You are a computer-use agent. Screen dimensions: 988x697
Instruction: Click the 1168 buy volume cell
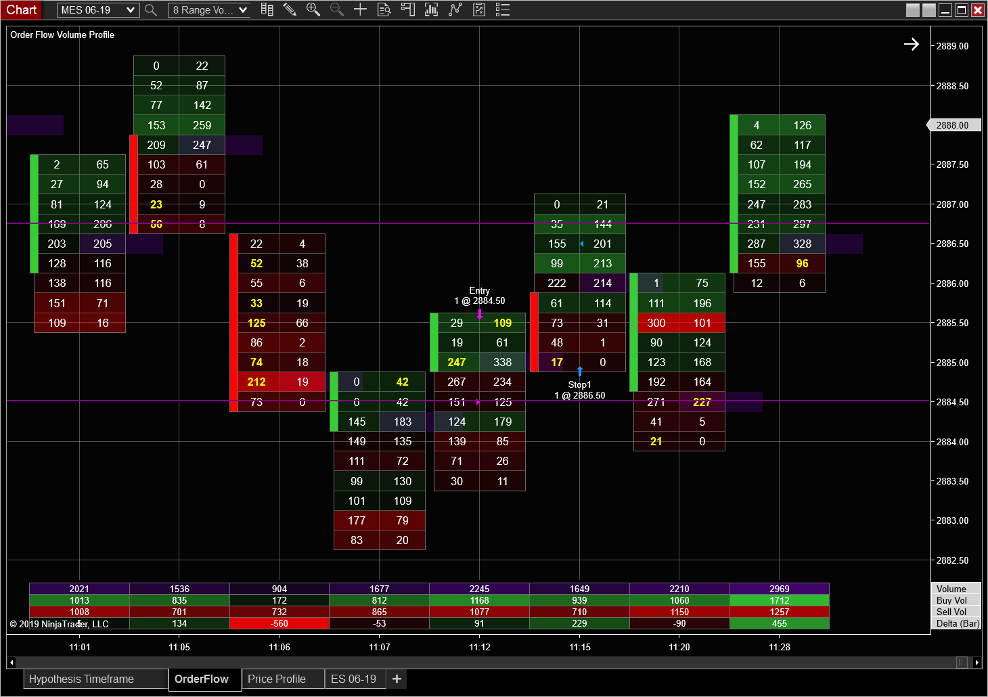(479, 600)
